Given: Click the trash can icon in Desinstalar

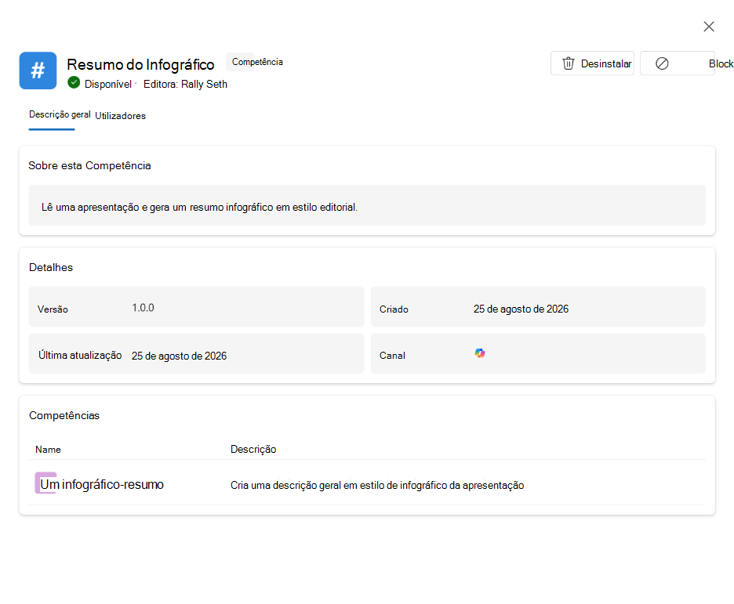Looking at the screenshot, I should click(x=568, y=63).
